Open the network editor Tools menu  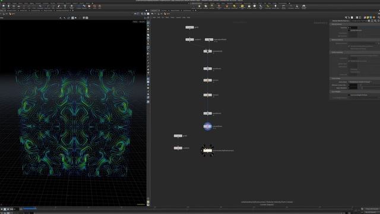172,17
